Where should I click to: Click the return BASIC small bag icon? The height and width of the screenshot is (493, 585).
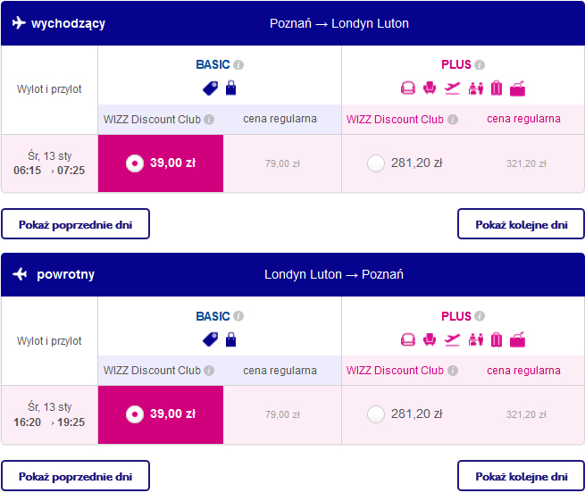coord(231,339)
